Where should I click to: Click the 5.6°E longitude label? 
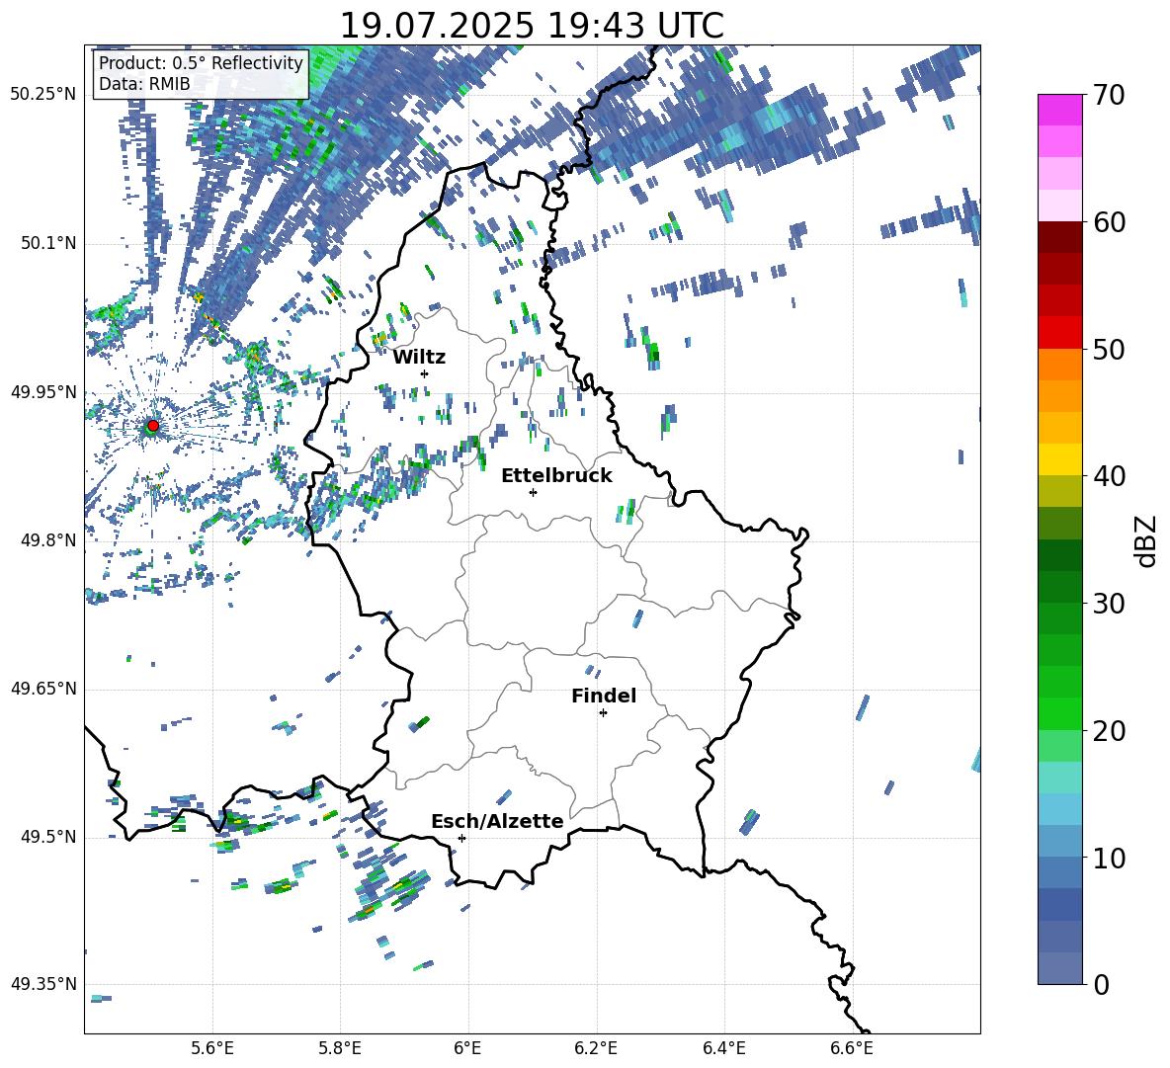212,1048
